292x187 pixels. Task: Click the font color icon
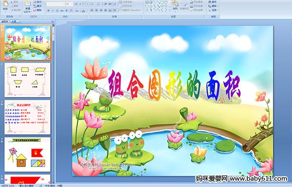(x=83, y=11)
